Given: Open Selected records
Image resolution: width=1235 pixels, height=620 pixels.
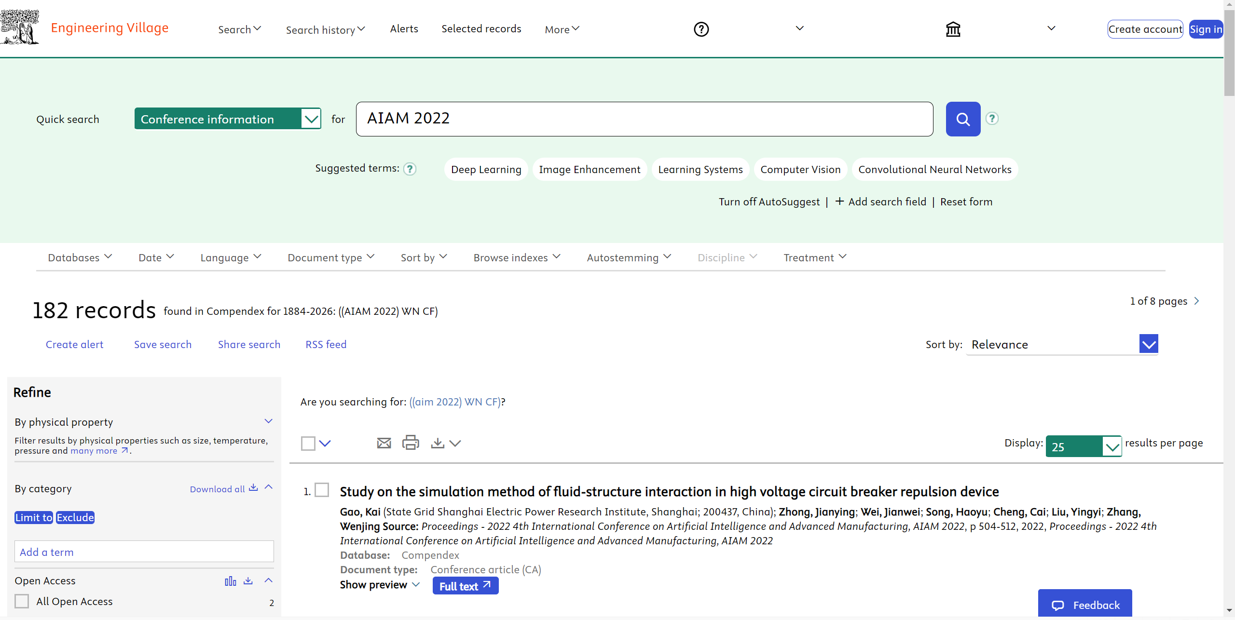Looking at the screenshot, I should coord(481,29).
